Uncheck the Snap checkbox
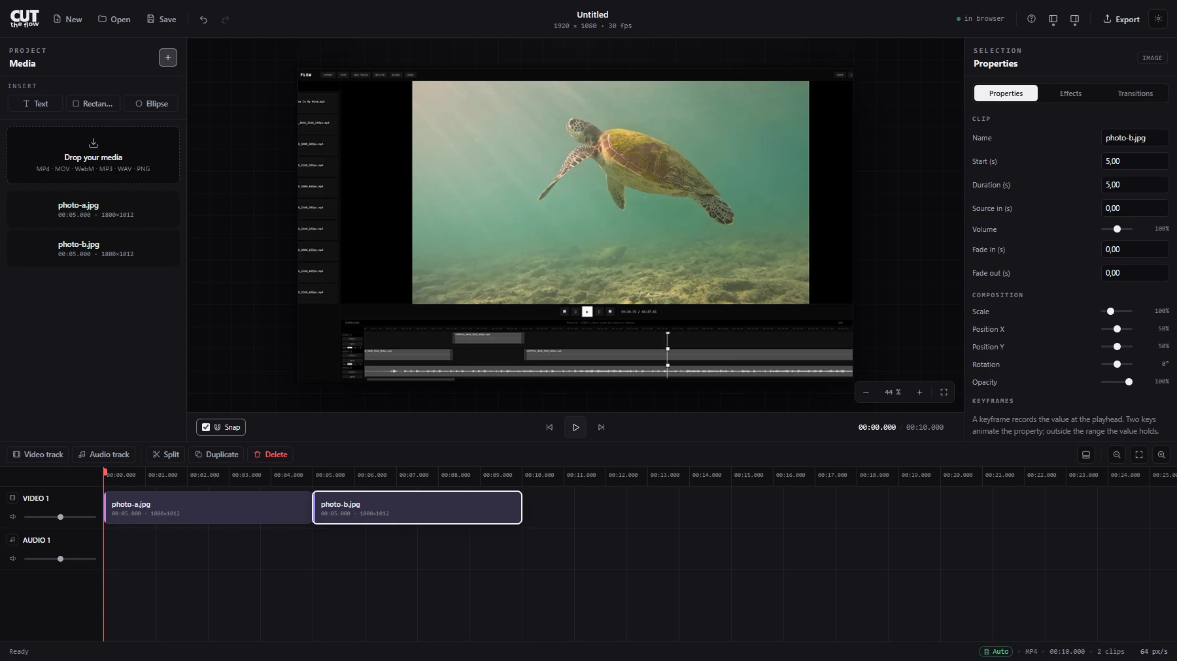 click(206, 427)
